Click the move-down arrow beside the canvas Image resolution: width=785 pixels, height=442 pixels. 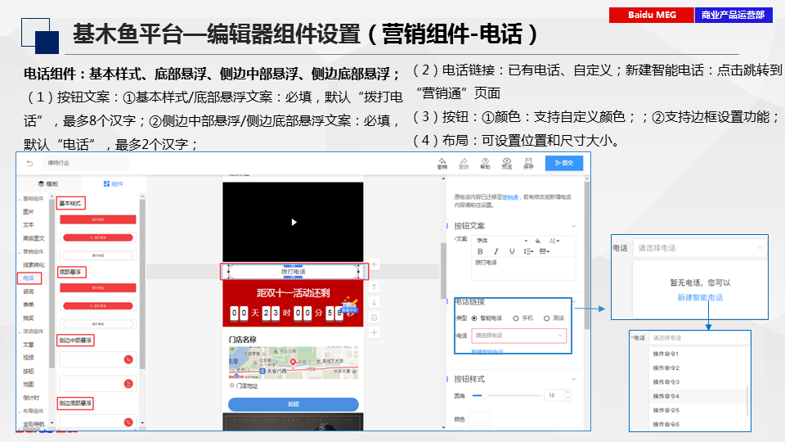374,302
